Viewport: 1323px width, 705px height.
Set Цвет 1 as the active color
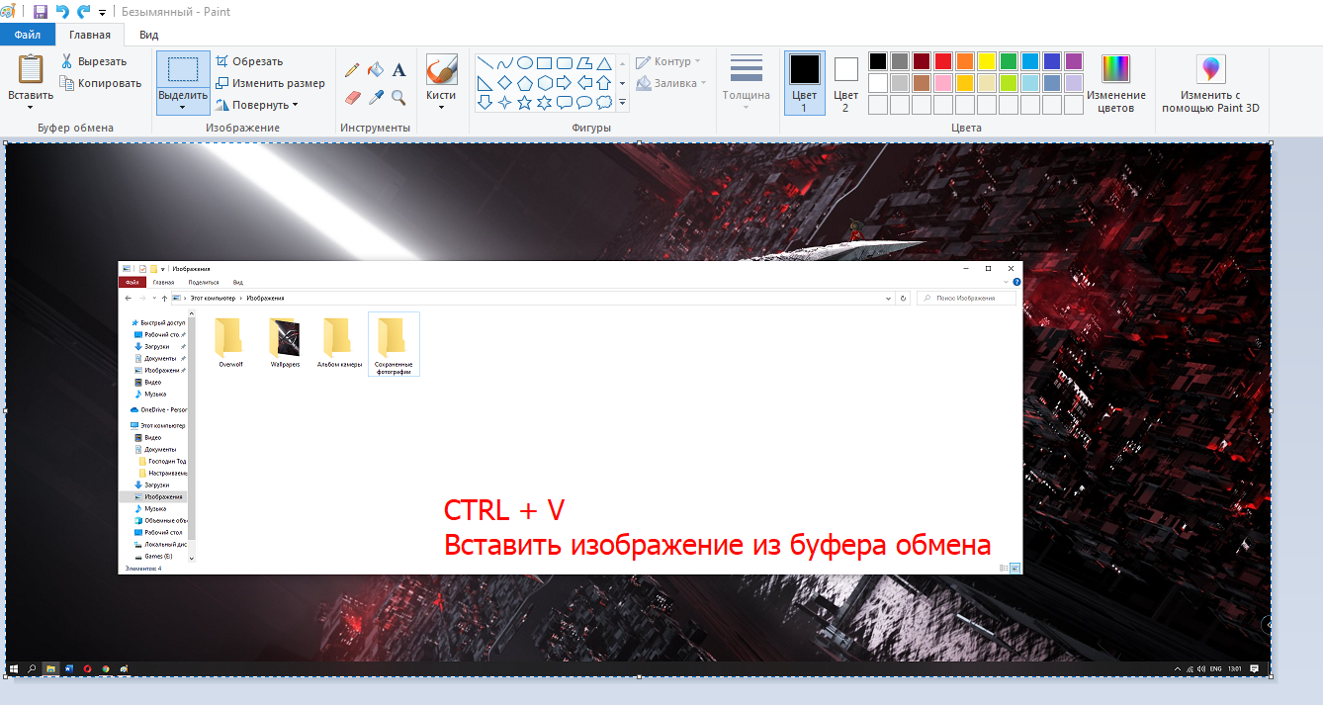click(804, 83)
